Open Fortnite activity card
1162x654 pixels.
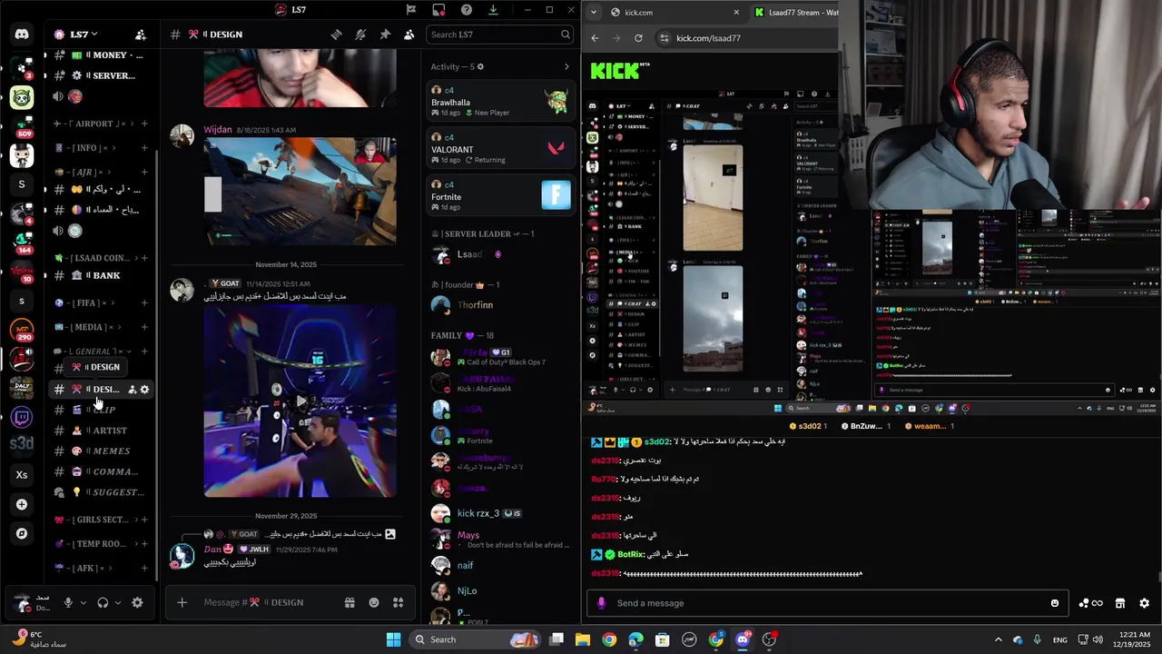click(500, 196)
